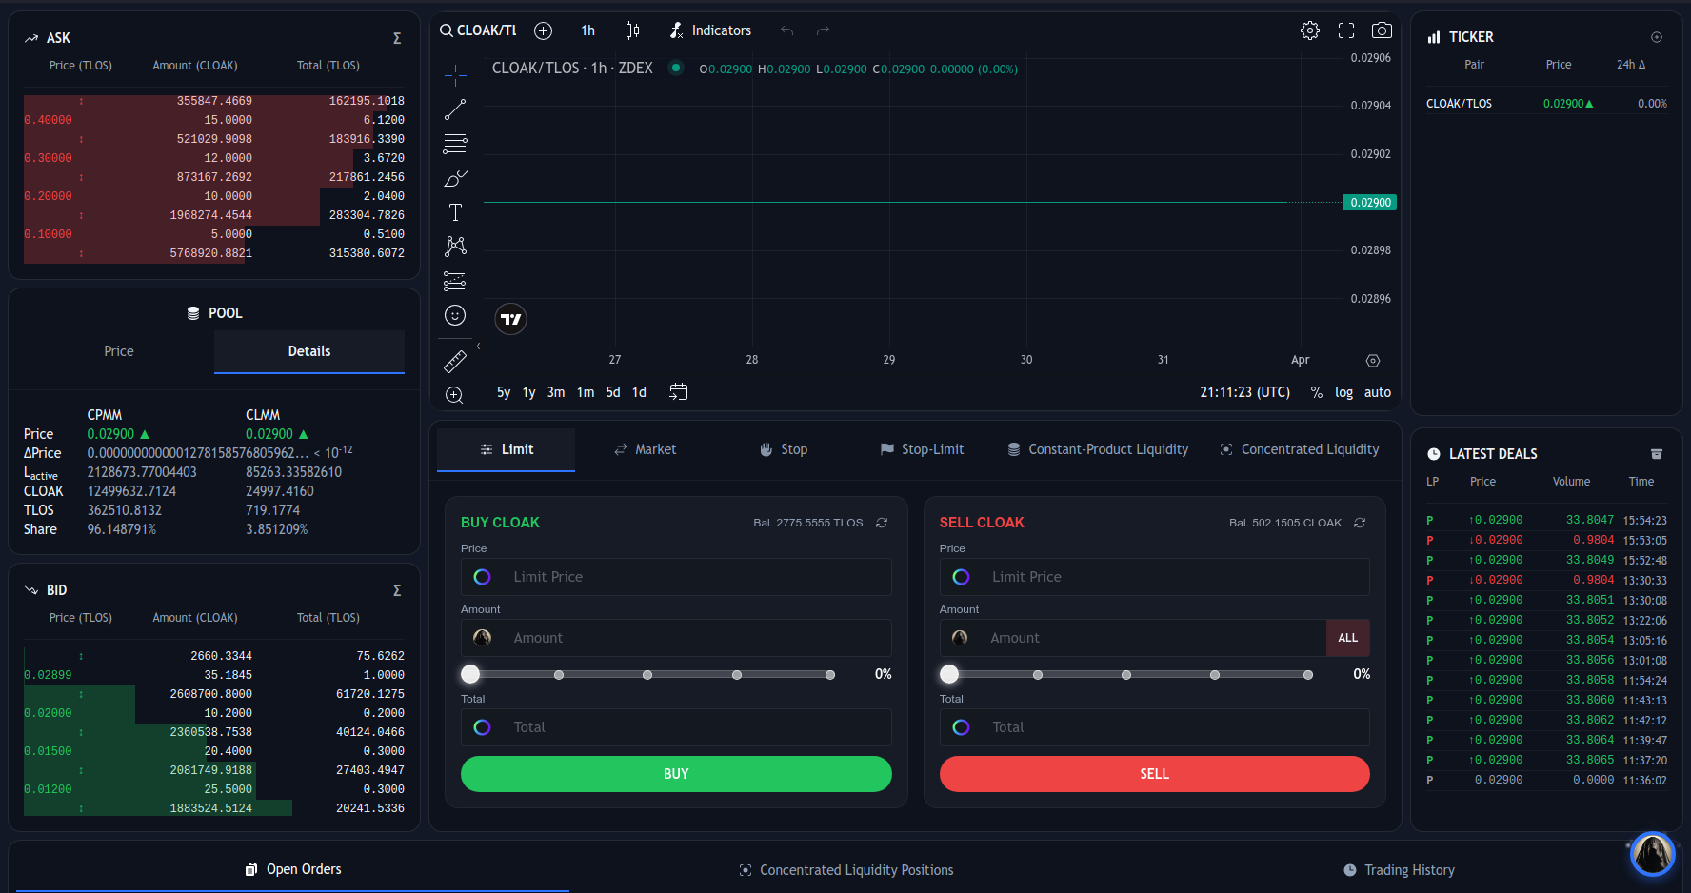Select the text annotation tool

click(455, 212)
